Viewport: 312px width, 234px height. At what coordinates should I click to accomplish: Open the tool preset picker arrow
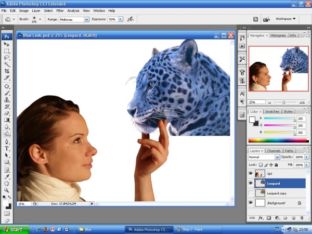(14, 19)
